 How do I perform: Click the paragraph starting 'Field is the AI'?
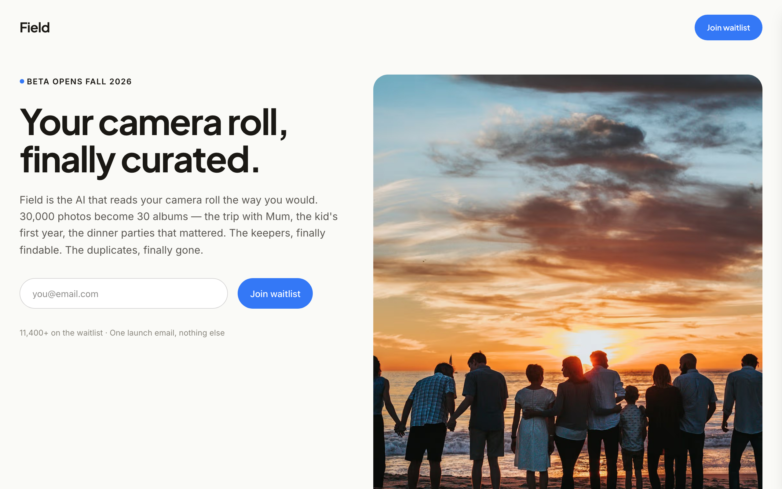coord(179,225)
